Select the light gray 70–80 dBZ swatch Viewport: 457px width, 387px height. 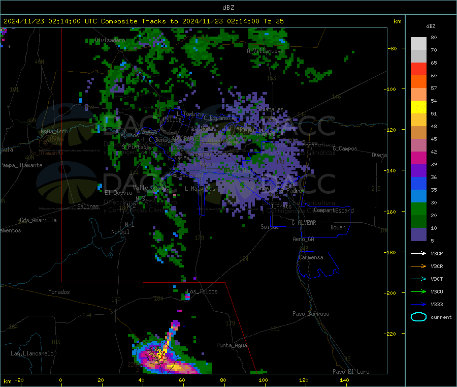pyautogui.click(x=418, y=44)
